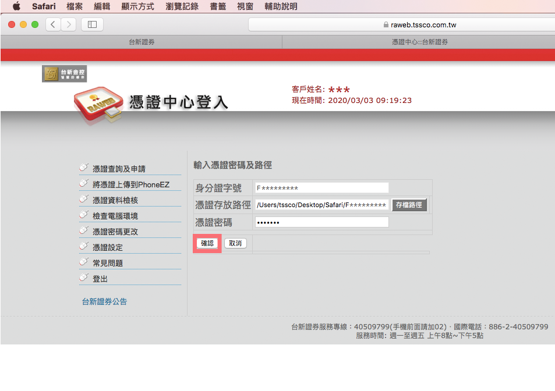Click the 憑證密碼 label
The width and height of the screenshot is (555, 391).
[214, 222]
